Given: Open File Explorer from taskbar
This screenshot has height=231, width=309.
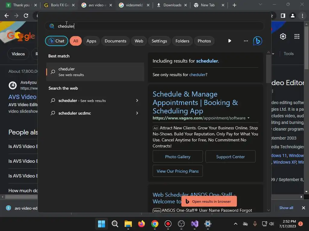Looking at the screenshot, I should click(x=128, y=224).
